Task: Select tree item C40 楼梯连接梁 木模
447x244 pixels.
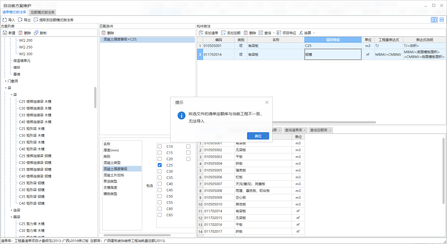Action: 35,122
